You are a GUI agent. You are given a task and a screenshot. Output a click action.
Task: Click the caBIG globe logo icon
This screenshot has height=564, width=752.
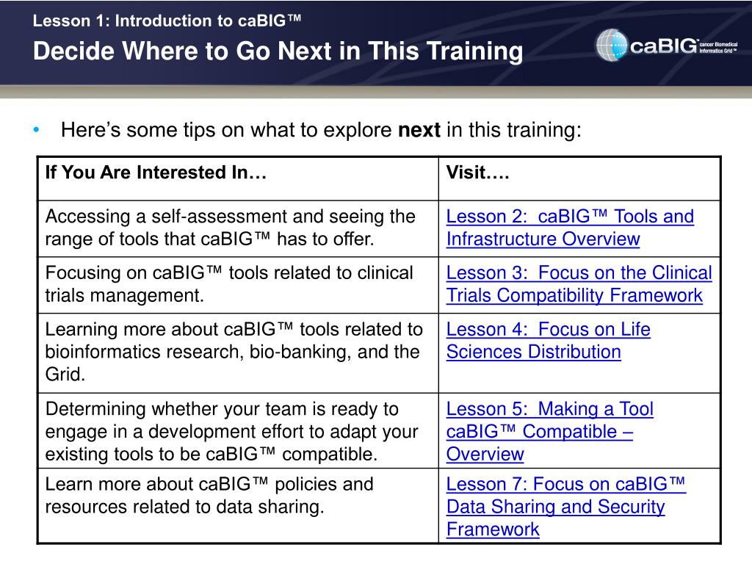612,46
